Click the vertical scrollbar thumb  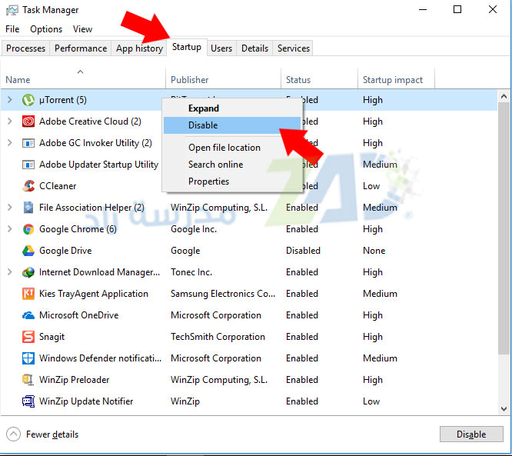pyautogui.click(x=504, y=228)
